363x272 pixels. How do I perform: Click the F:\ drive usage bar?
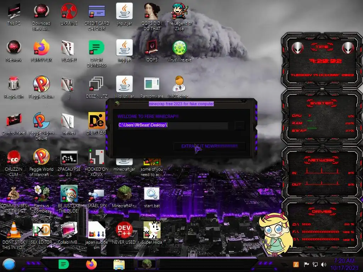(320, 232)
